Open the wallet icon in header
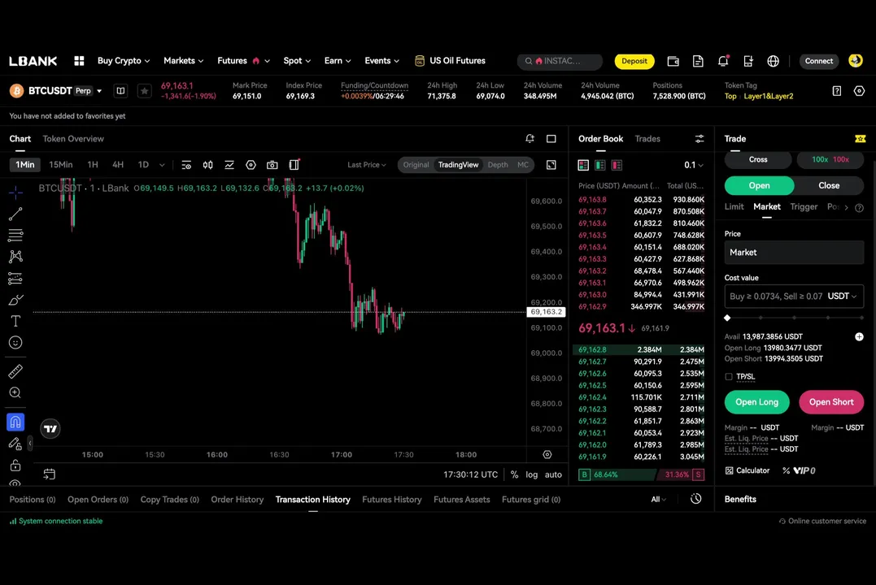This screenshot has height=585, width=876. click(673, 61)
